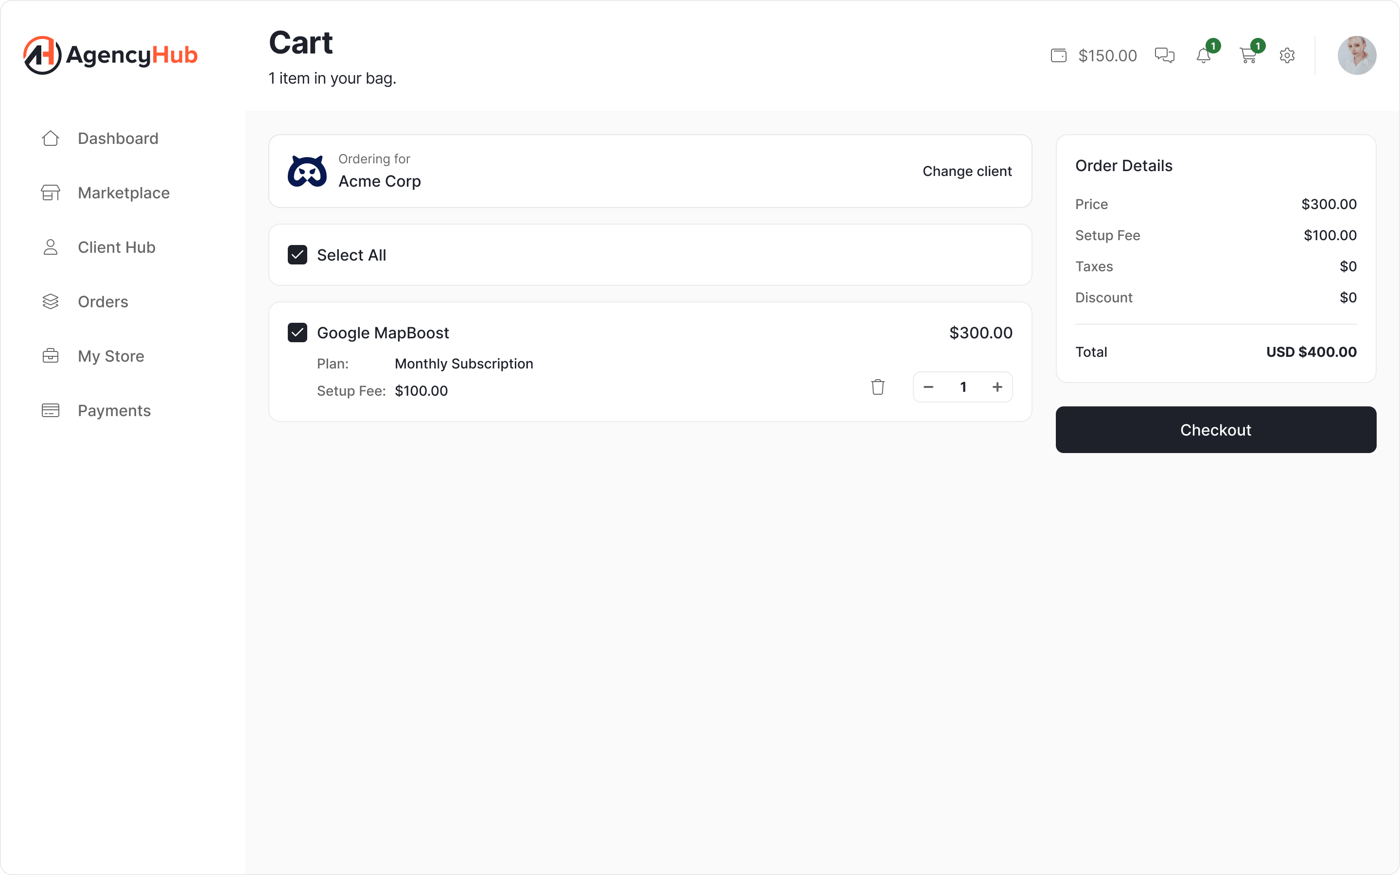Open the user profile avatar
Image resolution: width=1400 pixels, height=875 pixels.
pyautogui.click(x=1356, y=55)
